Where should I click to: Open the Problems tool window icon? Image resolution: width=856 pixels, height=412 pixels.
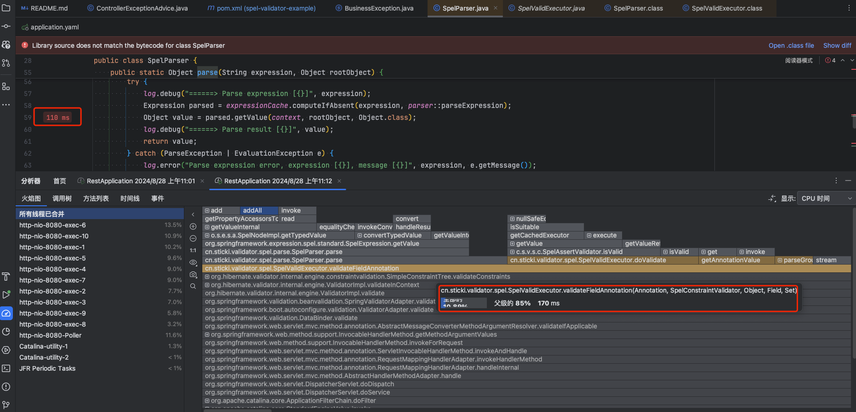tap(6, 387)
